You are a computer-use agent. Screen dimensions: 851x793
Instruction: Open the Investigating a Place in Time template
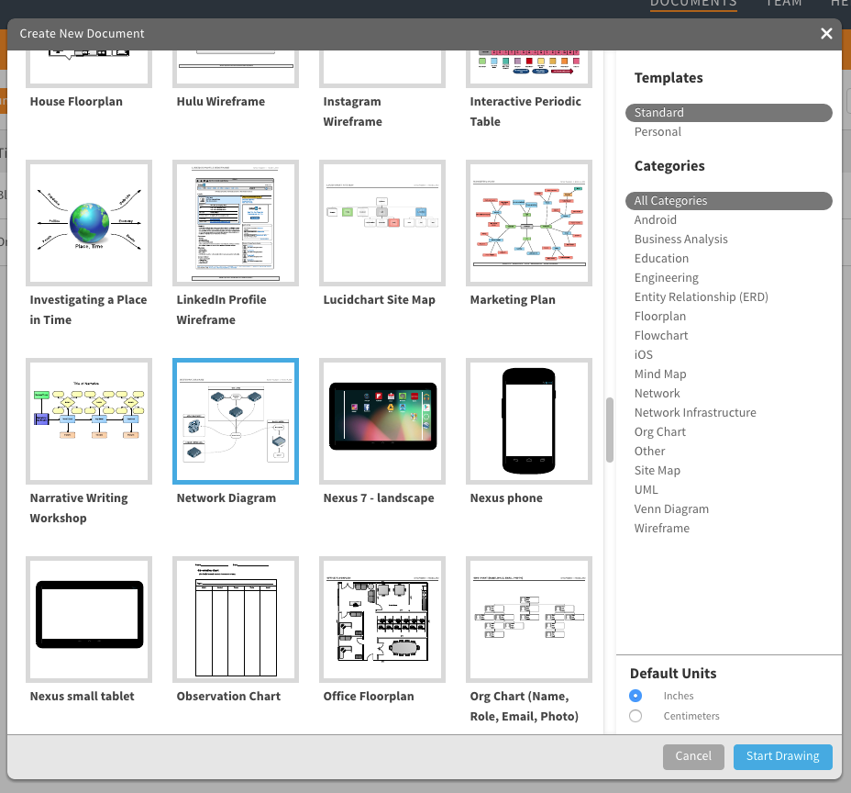(89, 223)
